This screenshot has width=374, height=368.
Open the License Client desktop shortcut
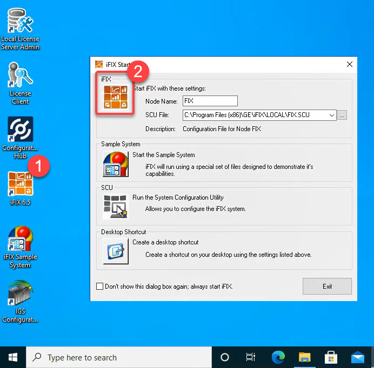point(20,83)
